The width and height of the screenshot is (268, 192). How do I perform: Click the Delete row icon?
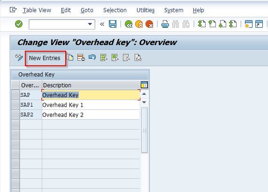(x=81, y=58)
